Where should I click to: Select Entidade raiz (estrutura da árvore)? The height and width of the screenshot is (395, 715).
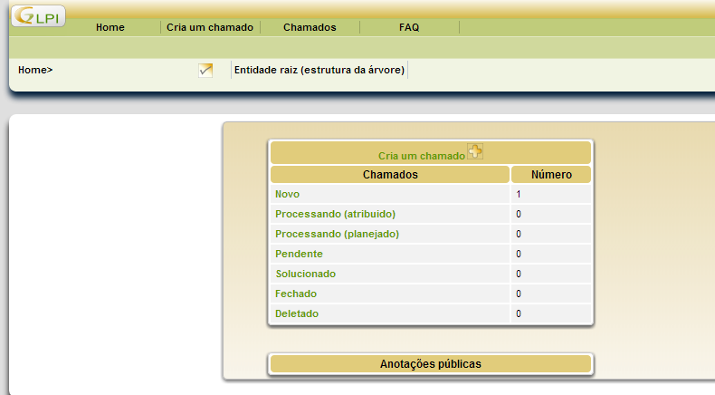pos(319,70)
